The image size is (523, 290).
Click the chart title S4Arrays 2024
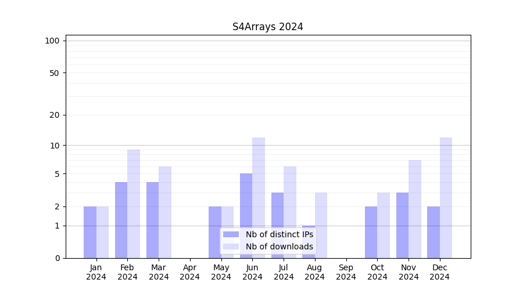[267, 27]
